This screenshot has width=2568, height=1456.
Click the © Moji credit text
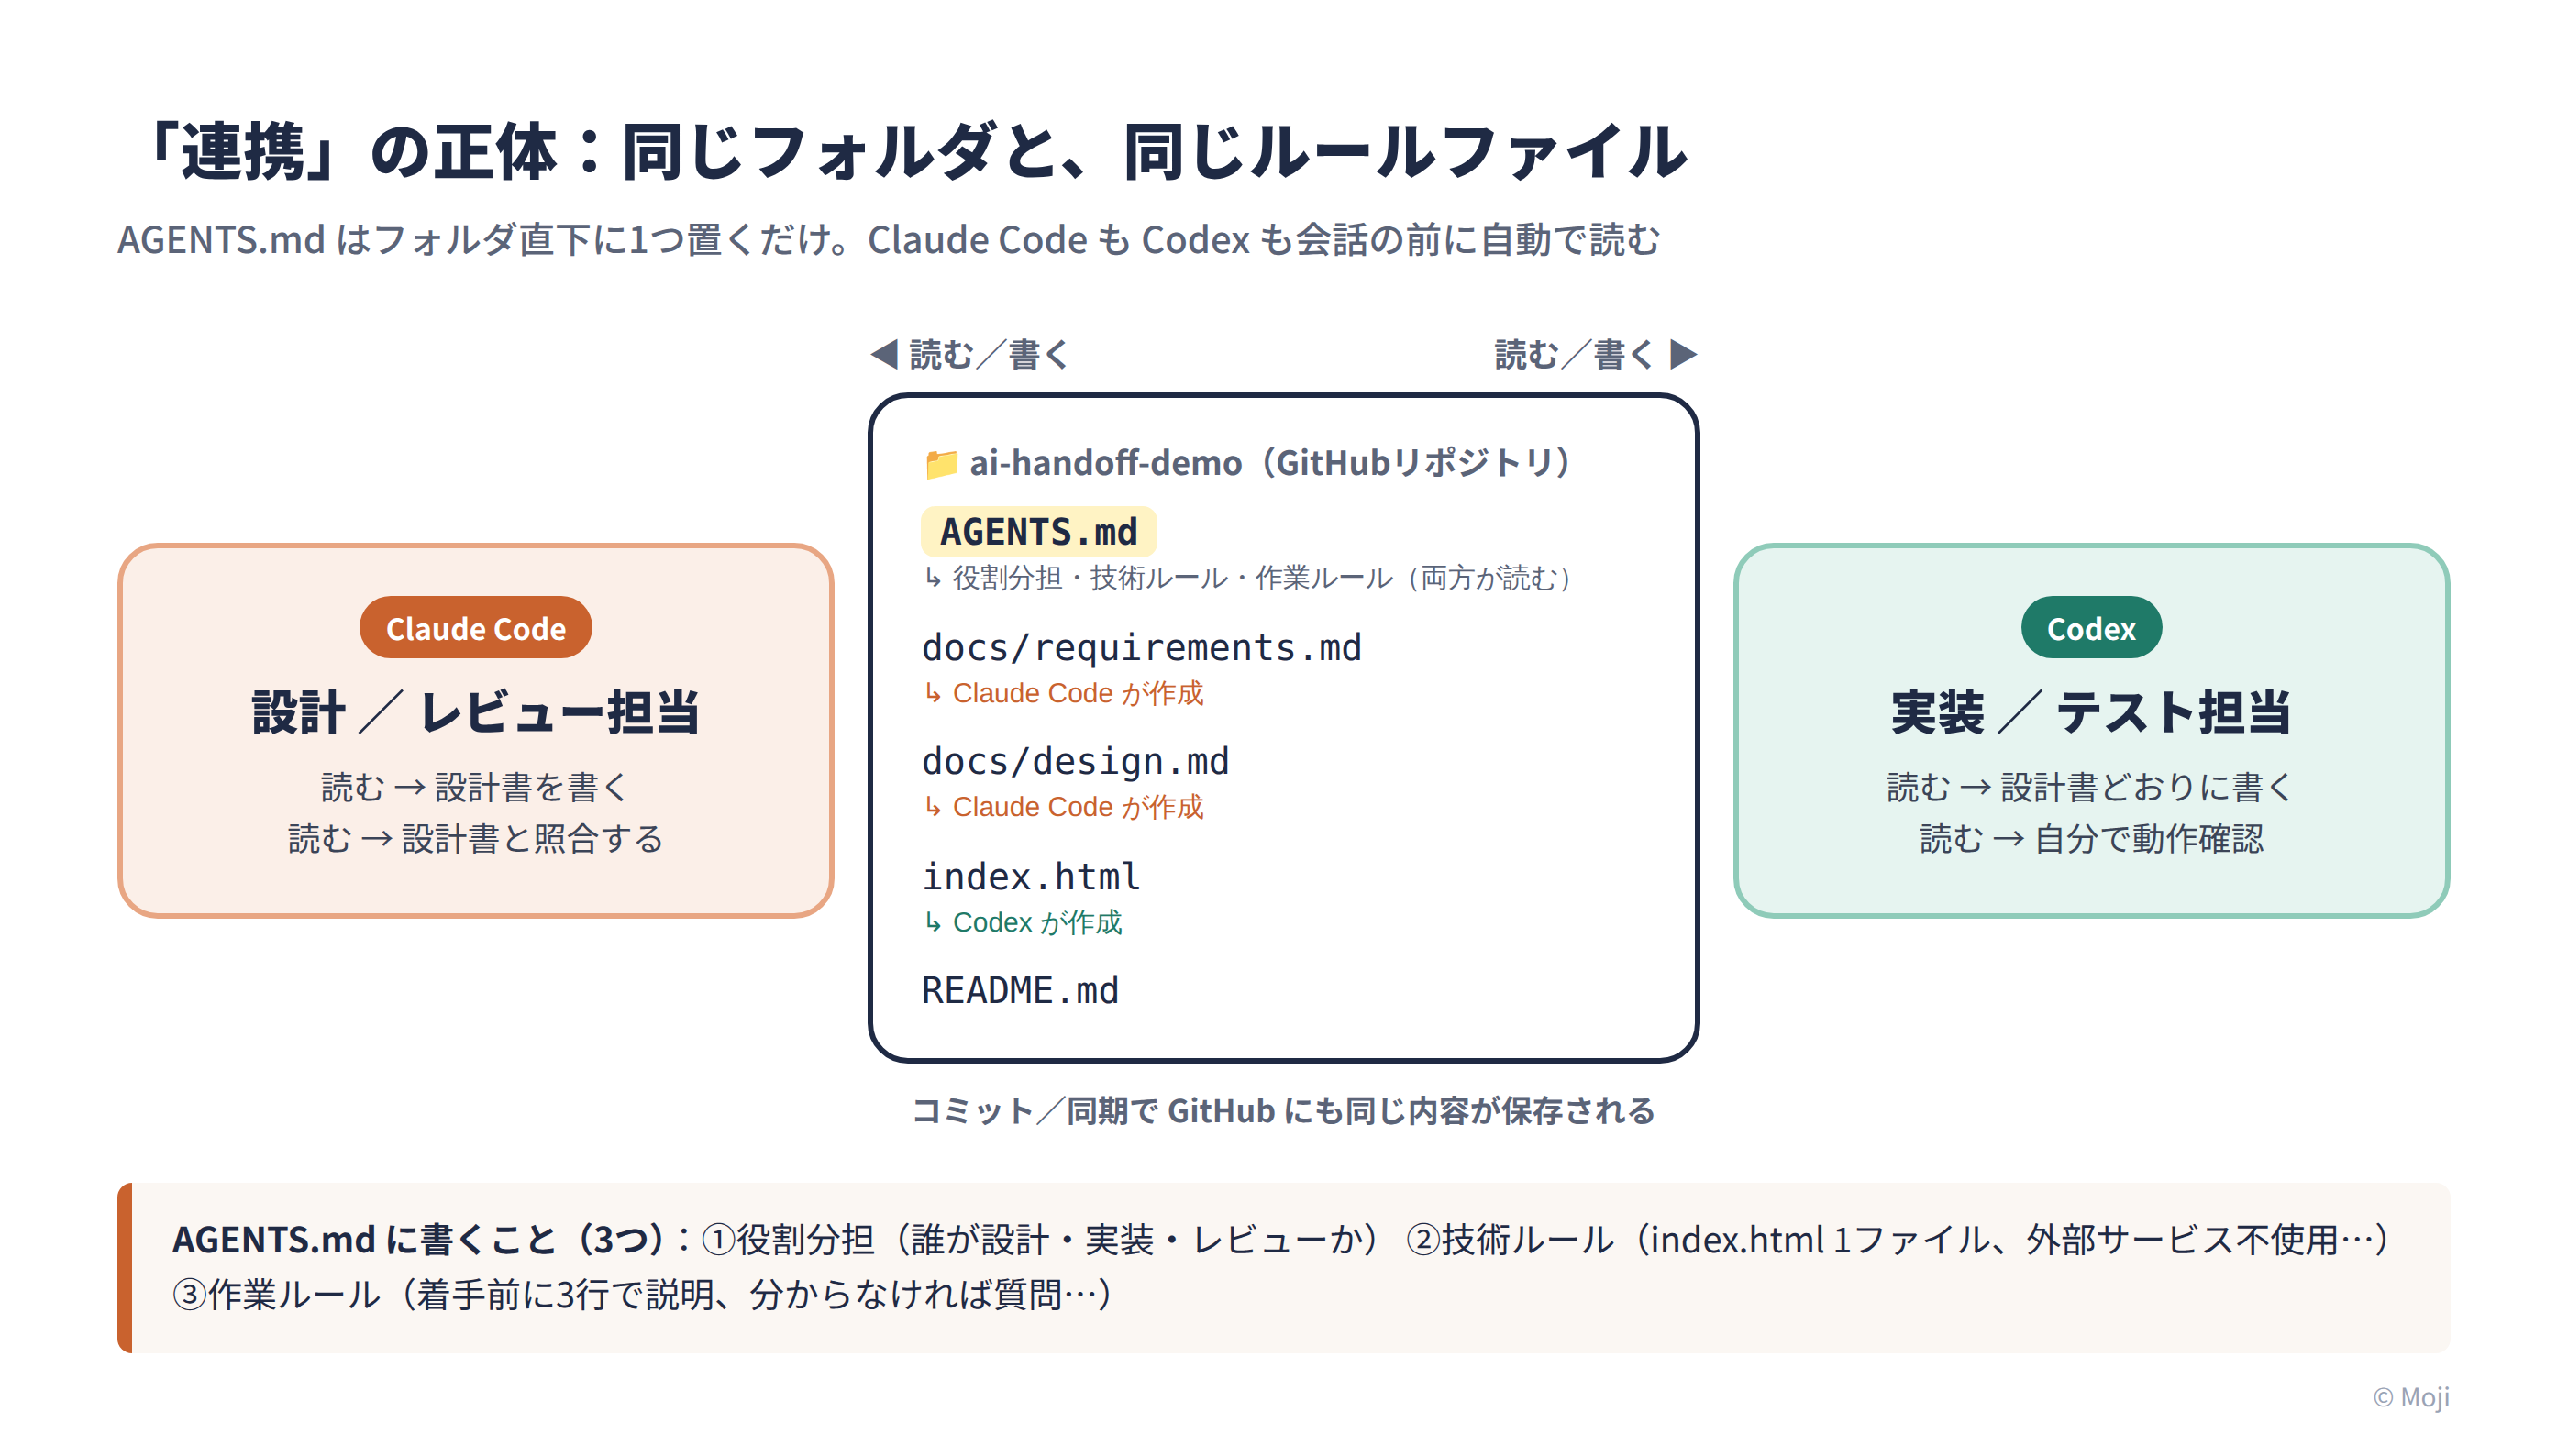coord(2411,1397)
